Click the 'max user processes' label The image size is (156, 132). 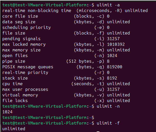[x=25, y=90]
